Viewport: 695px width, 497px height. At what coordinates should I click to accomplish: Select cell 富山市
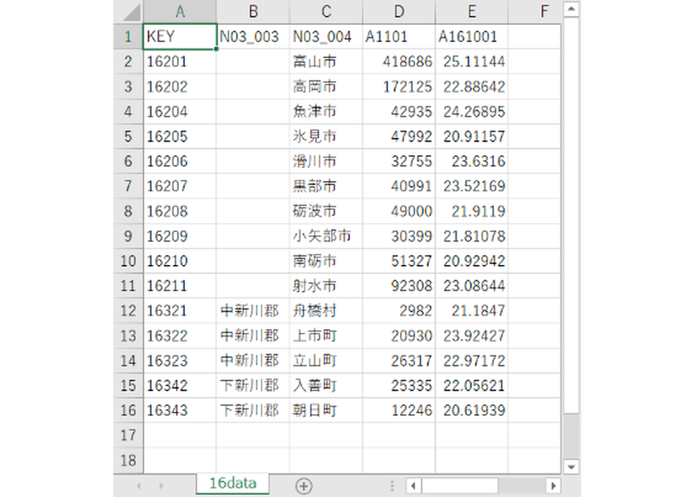click(326, 62)
